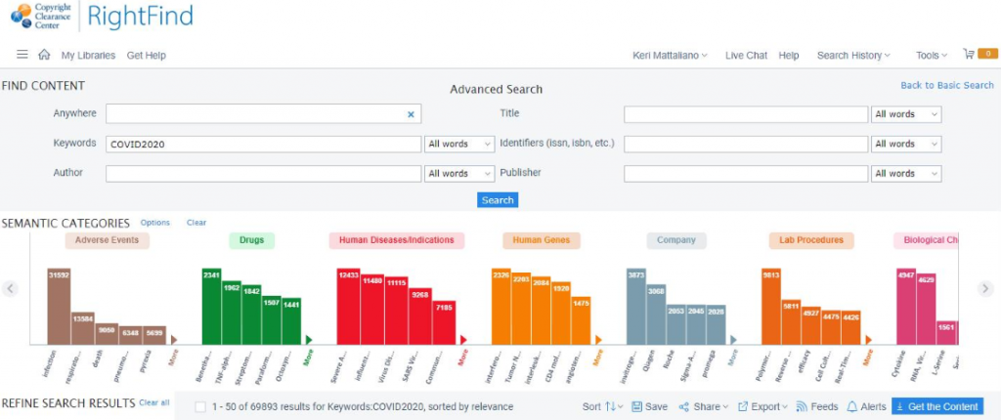
Task: Select the red bar showing 12433
Action: click(349, 307)
